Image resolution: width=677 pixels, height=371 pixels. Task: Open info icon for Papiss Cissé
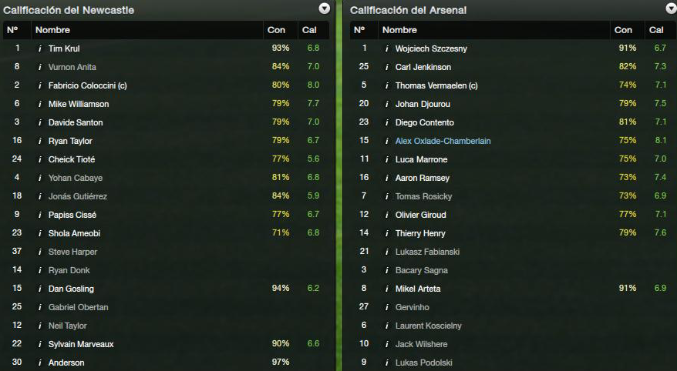tap(40, 215)
